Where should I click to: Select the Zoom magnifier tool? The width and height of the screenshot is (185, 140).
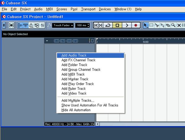click(173, 25)
